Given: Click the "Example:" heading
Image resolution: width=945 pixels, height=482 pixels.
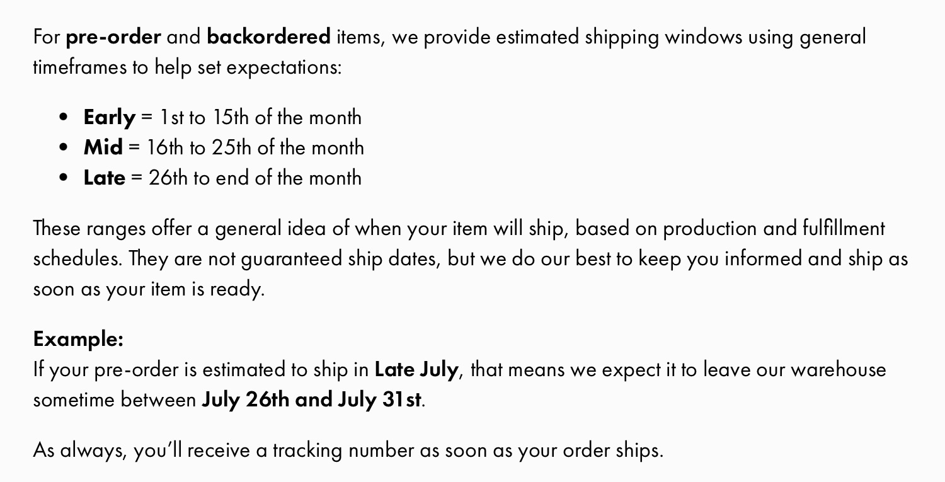Looking at the screenshot, I should point(78,339).
